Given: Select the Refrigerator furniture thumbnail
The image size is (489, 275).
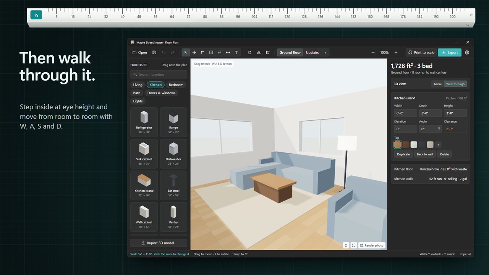Looking at the screenshot, I should [x=144, y=122].
